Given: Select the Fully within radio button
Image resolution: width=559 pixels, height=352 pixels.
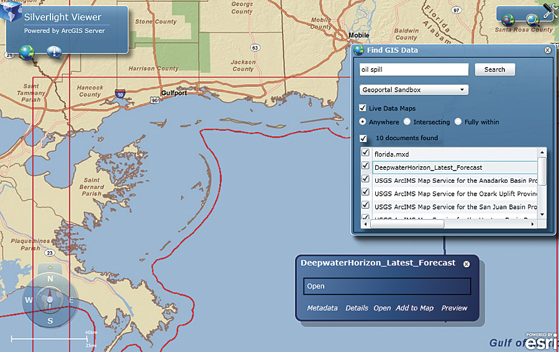Looking at the screenshot, I should click(x=458, y=121).
